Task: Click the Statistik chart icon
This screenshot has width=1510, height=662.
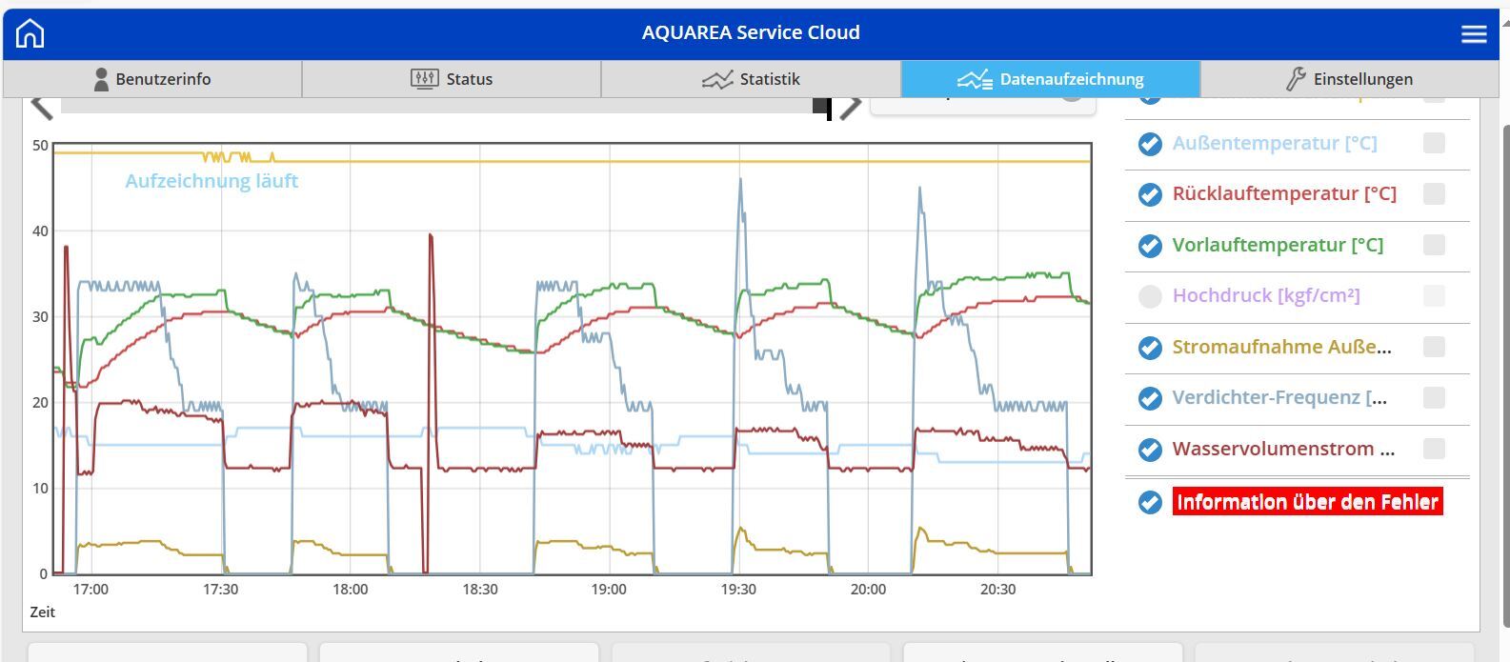Action: (716, 79)
